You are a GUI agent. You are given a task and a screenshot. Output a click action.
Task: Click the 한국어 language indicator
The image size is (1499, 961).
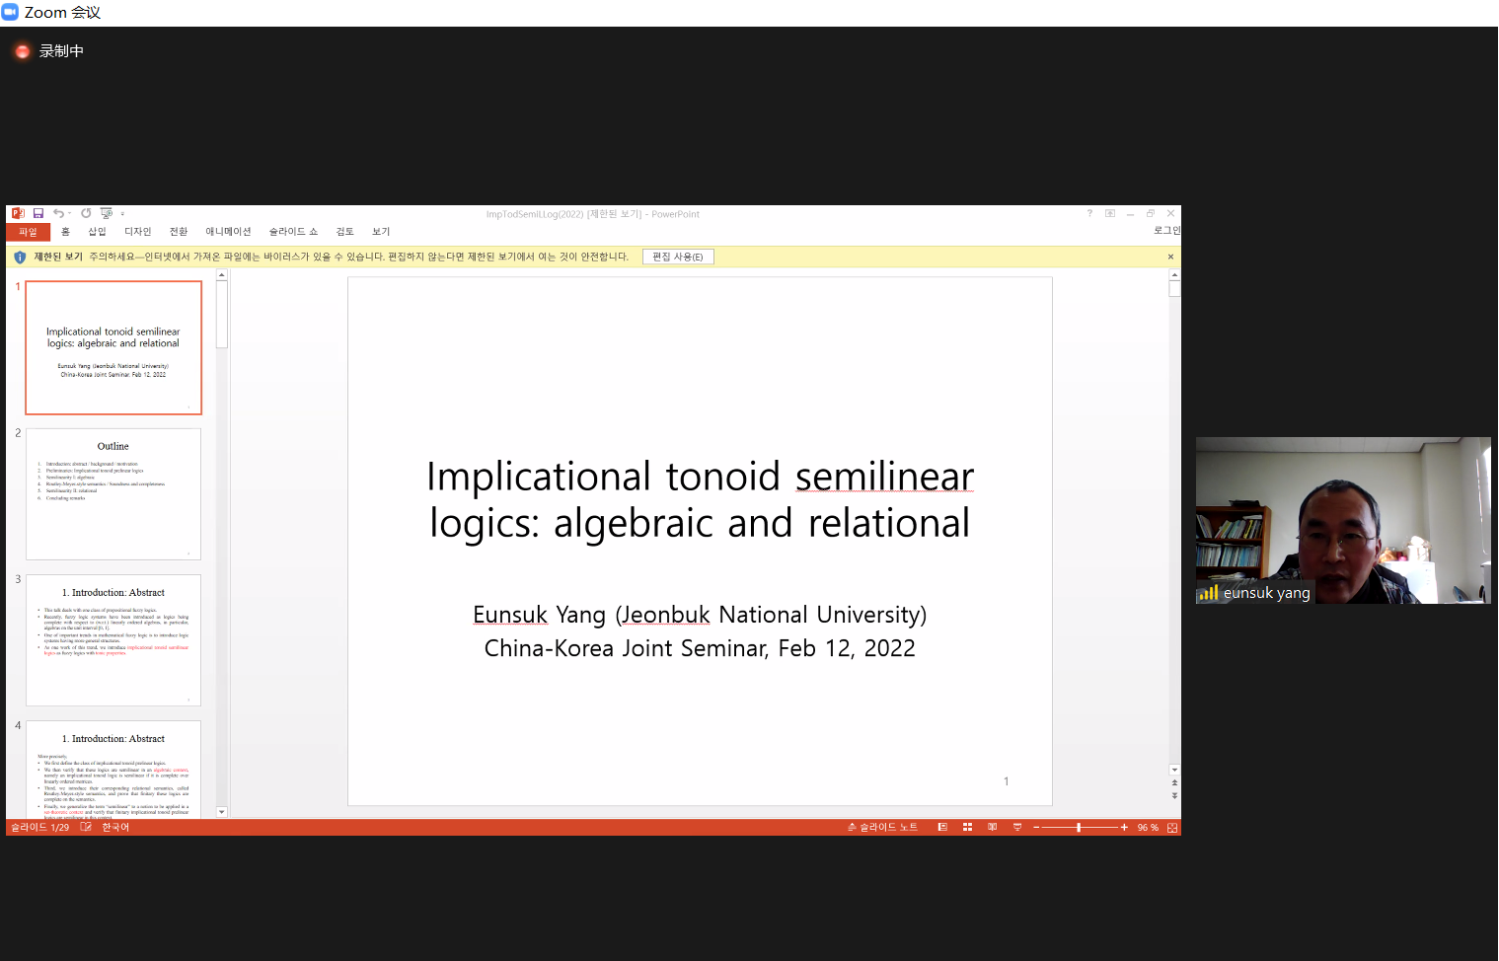click(115, 828)
